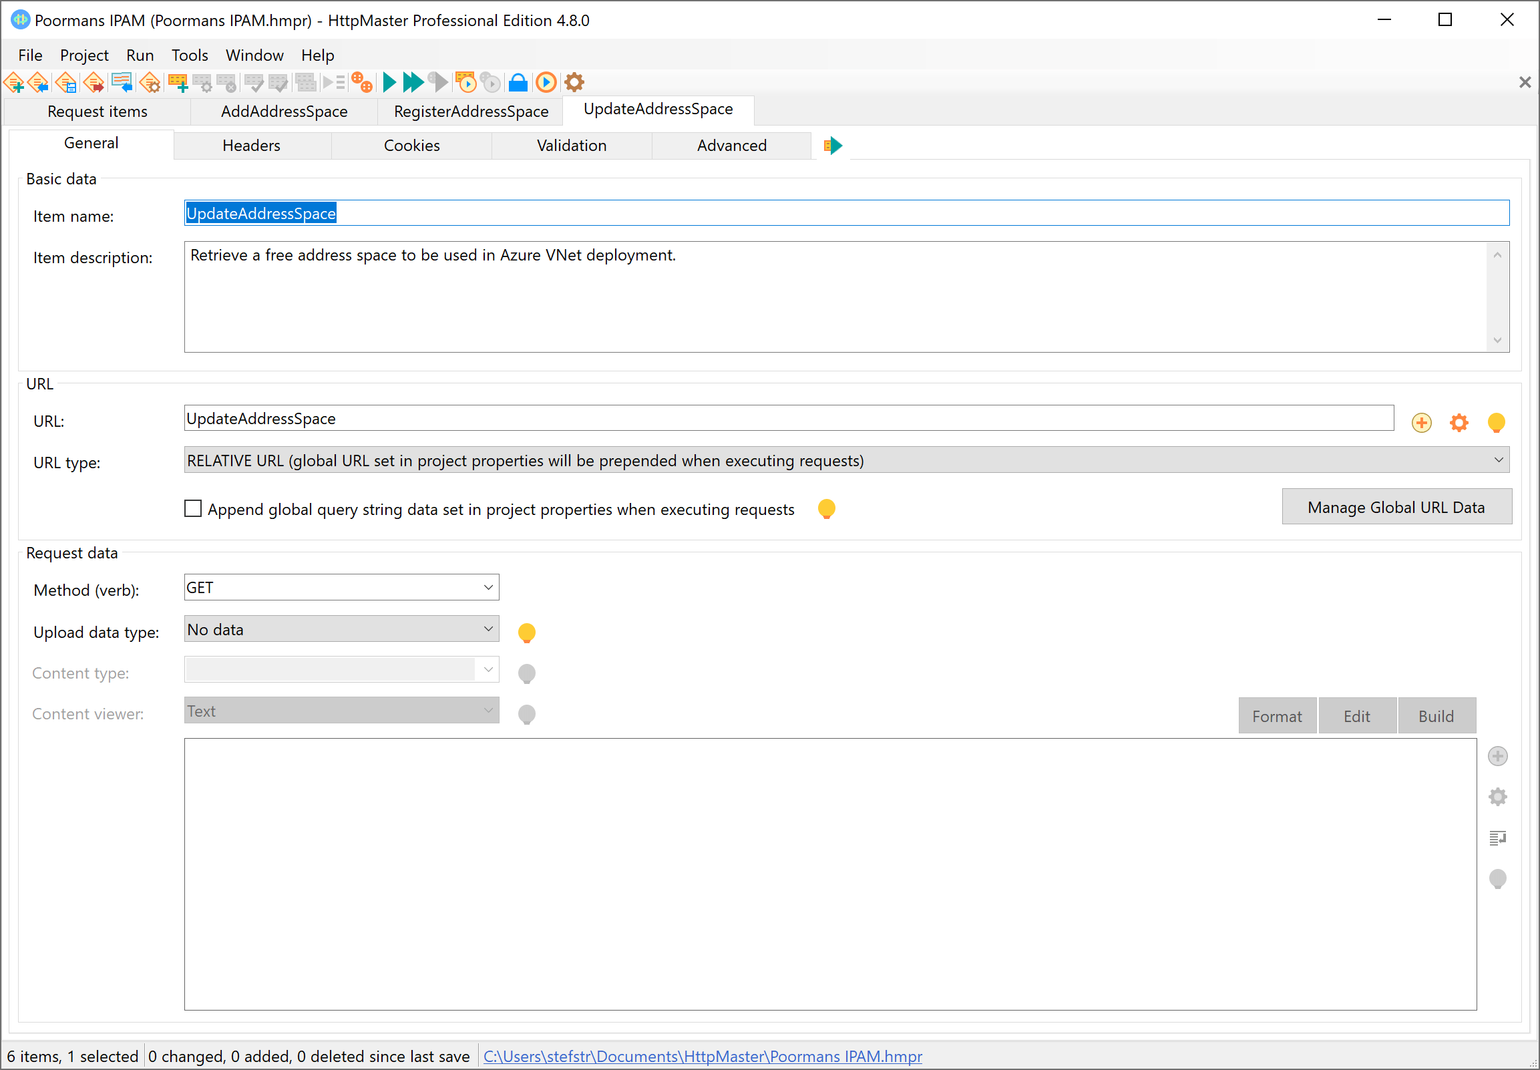Image resolution: width=1540 pixels, height=1070 pixels.
Task: Enable Append global query string data checkbox
Action: coord(193,509)
